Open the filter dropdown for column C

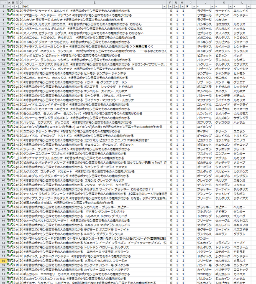click(x=17, y=7)
